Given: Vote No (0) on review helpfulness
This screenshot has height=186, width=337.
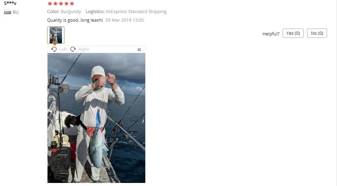Looking at the screenshot, I should (317, 33).
